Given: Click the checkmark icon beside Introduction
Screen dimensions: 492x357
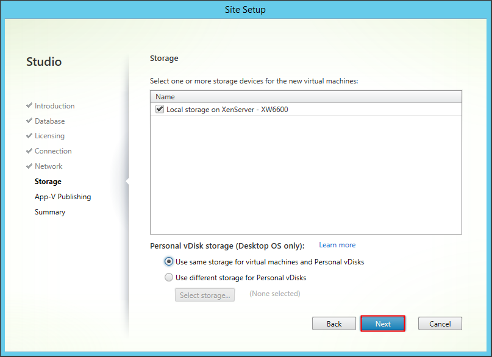Looking at the screenshot, I should tap(29, 105).
